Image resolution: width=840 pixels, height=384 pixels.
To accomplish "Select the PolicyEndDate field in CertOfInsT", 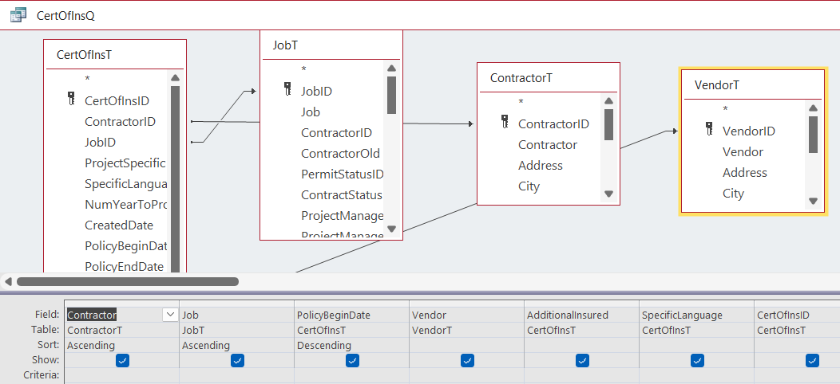I will (x=124, y=266).
